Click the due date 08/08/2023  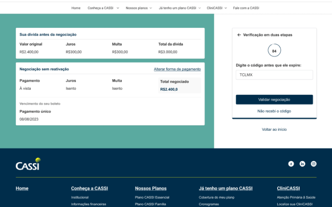click(29, 119)
